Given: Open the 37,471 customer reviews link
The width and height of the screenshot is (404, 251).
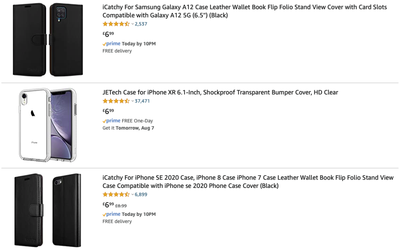Looking at the screenshot, I should point(142,101).
